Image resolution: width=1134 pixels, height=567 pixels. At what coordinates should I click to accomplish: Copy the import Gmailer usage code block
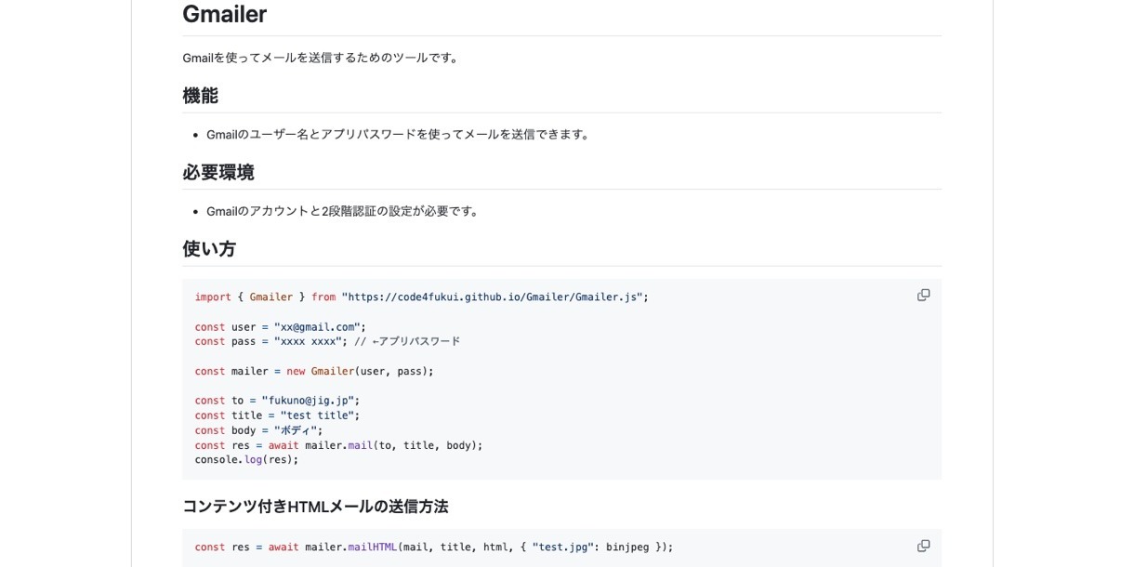coord(923,296)
